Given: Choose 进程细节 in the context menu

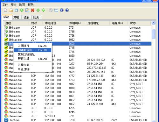Looking at the screenshot, I should (x=33, y=65).
